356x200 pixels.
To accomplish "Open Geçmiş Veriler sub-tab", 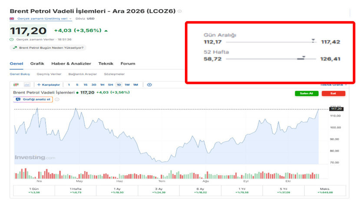I will (x=49, y=74).
